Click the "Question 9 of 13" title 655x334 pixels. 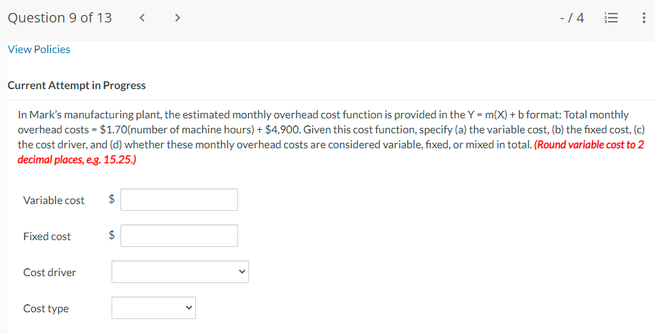pyautogui.click(x=60, y=18)
